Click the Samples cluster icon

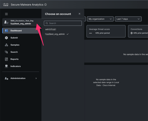[6, 45]
